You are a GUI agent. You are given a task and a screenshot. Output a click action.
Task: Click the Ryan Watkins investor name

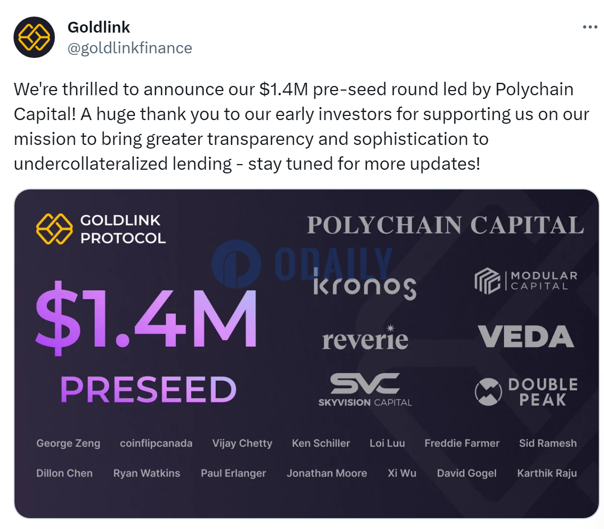147,473
